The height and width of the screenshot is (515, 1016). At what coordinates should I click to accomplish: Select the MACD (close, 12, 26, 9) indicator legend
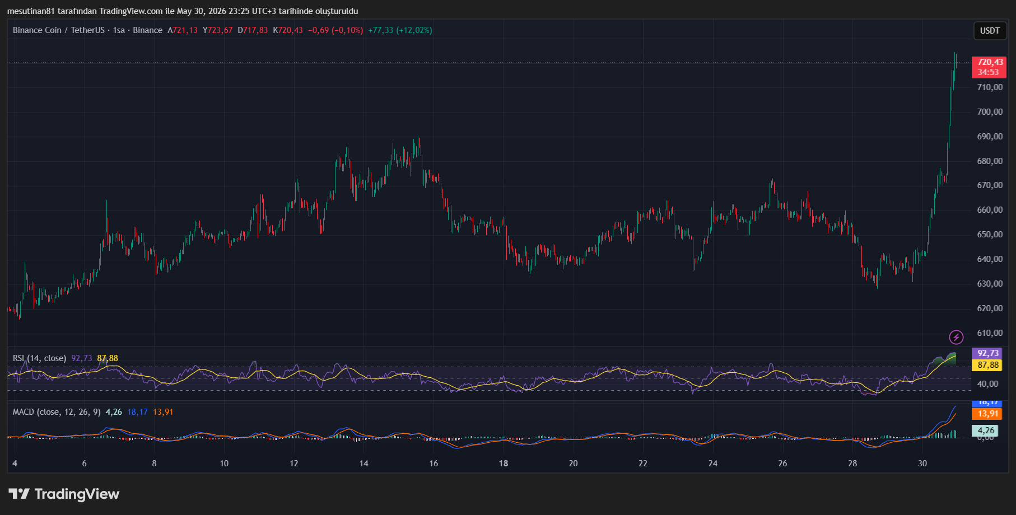click(57, 412)
